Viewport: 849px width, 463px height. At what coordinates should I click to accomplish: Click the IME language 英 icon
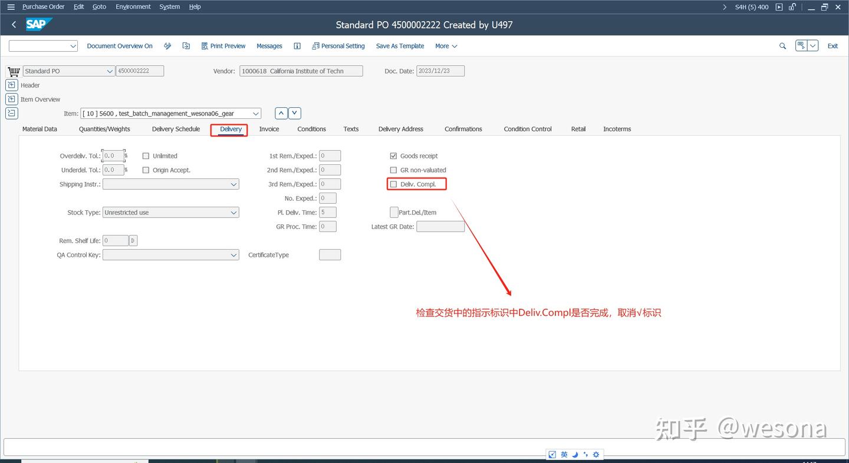(564, 455)
